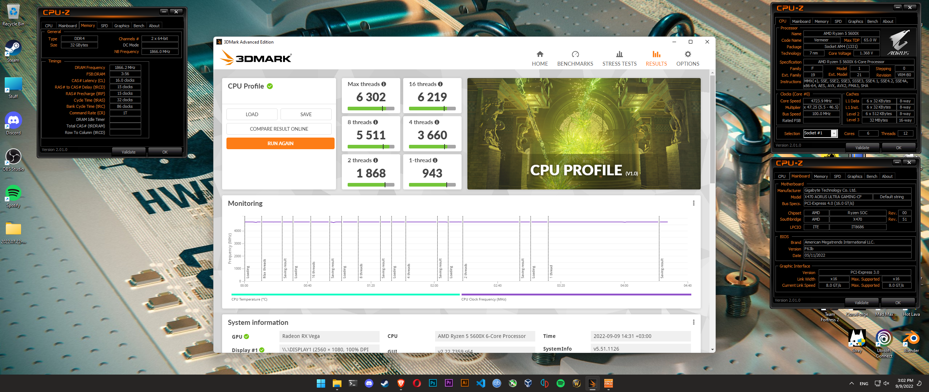The image size is (929, 392).
Task: Open the Stuff desktop shortcut
Action: pyautogui.click(x=13, y=87)
